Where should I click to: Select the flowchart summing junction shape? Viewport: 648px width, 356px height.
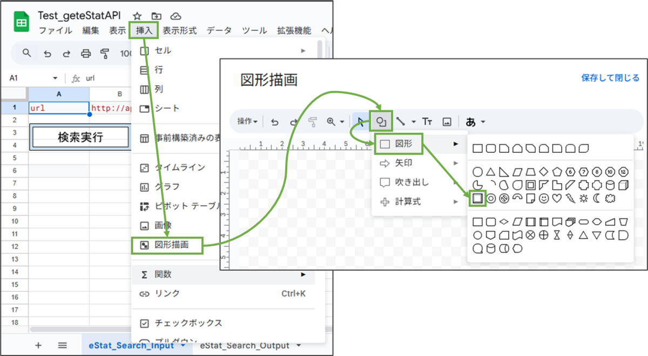(531, 235)
